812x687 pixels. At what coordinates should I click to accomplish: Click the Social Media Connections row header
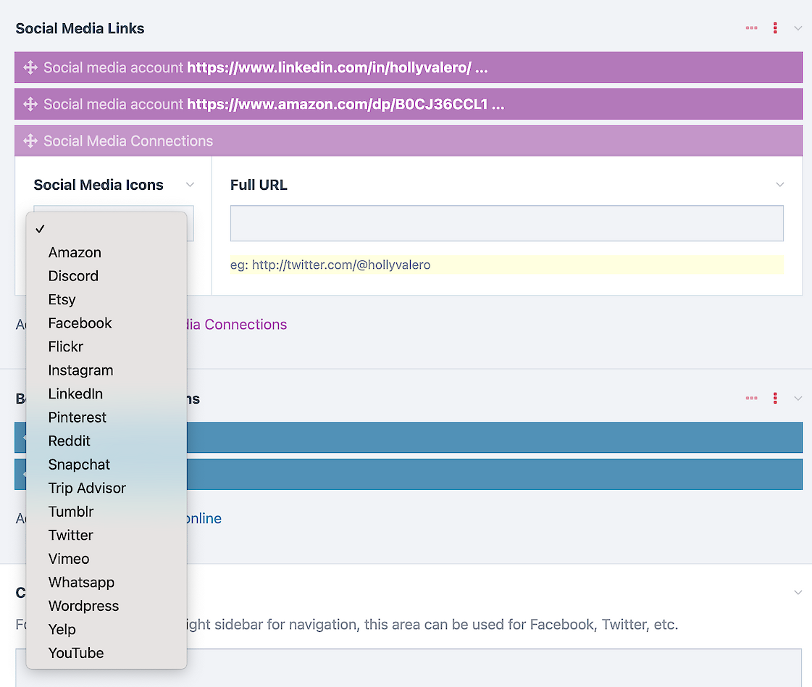point(409,141)
